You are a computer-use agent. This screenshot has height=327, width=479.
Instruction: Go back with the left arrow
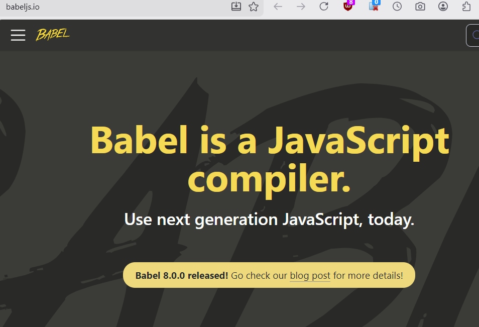[278, 7]
